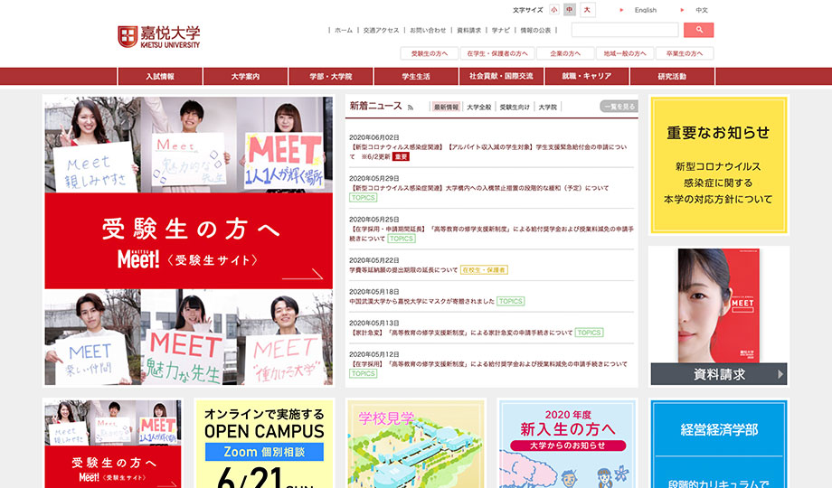
Task: Open the large 受験生の方へ Meet! banner
Action: (189, 240)
